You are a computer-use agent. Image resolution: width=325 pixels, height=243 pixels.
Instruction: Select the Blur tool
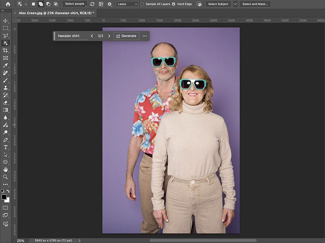(5, 118)
